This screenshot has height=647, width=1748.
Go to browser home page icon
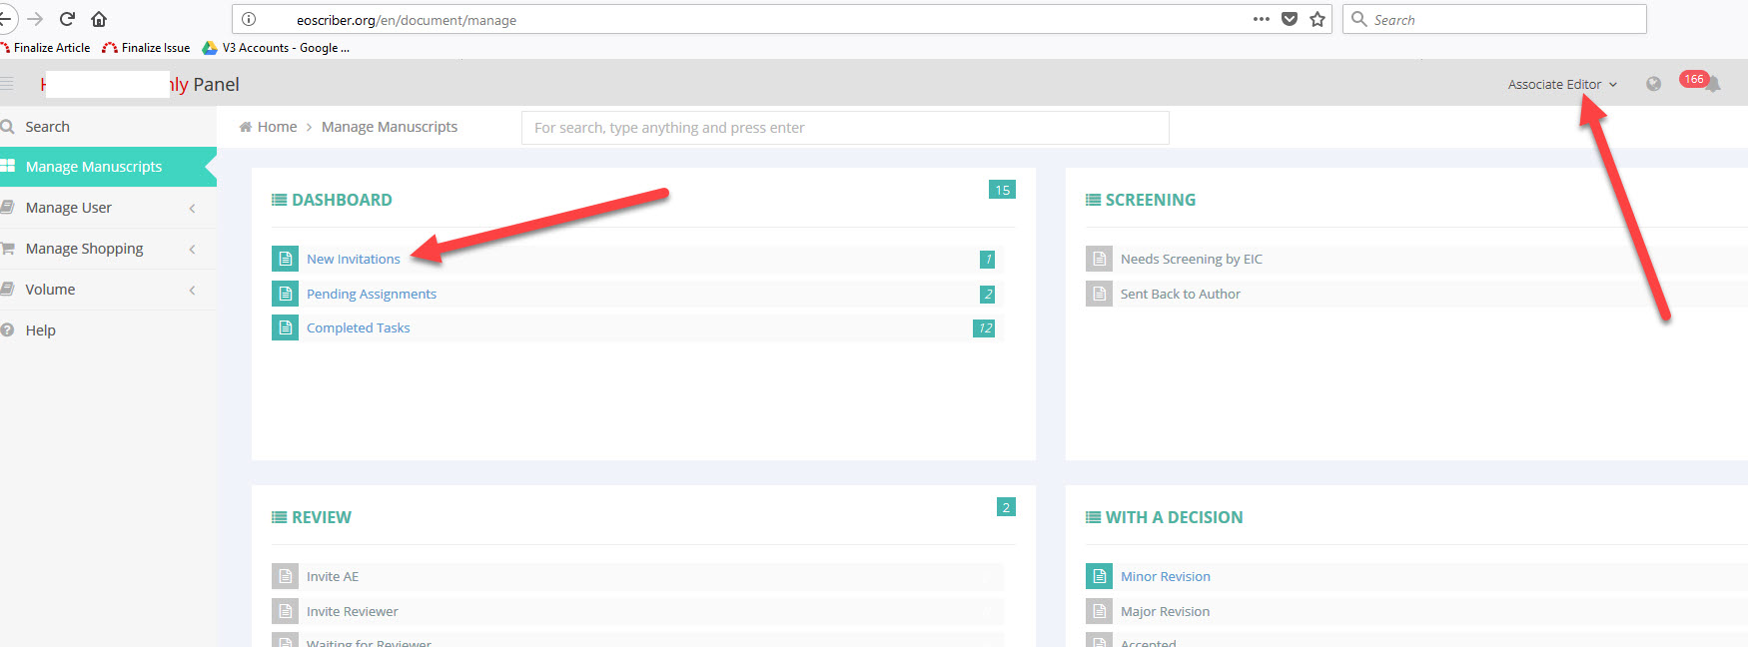pyautogui.click(x=99, y=19)
